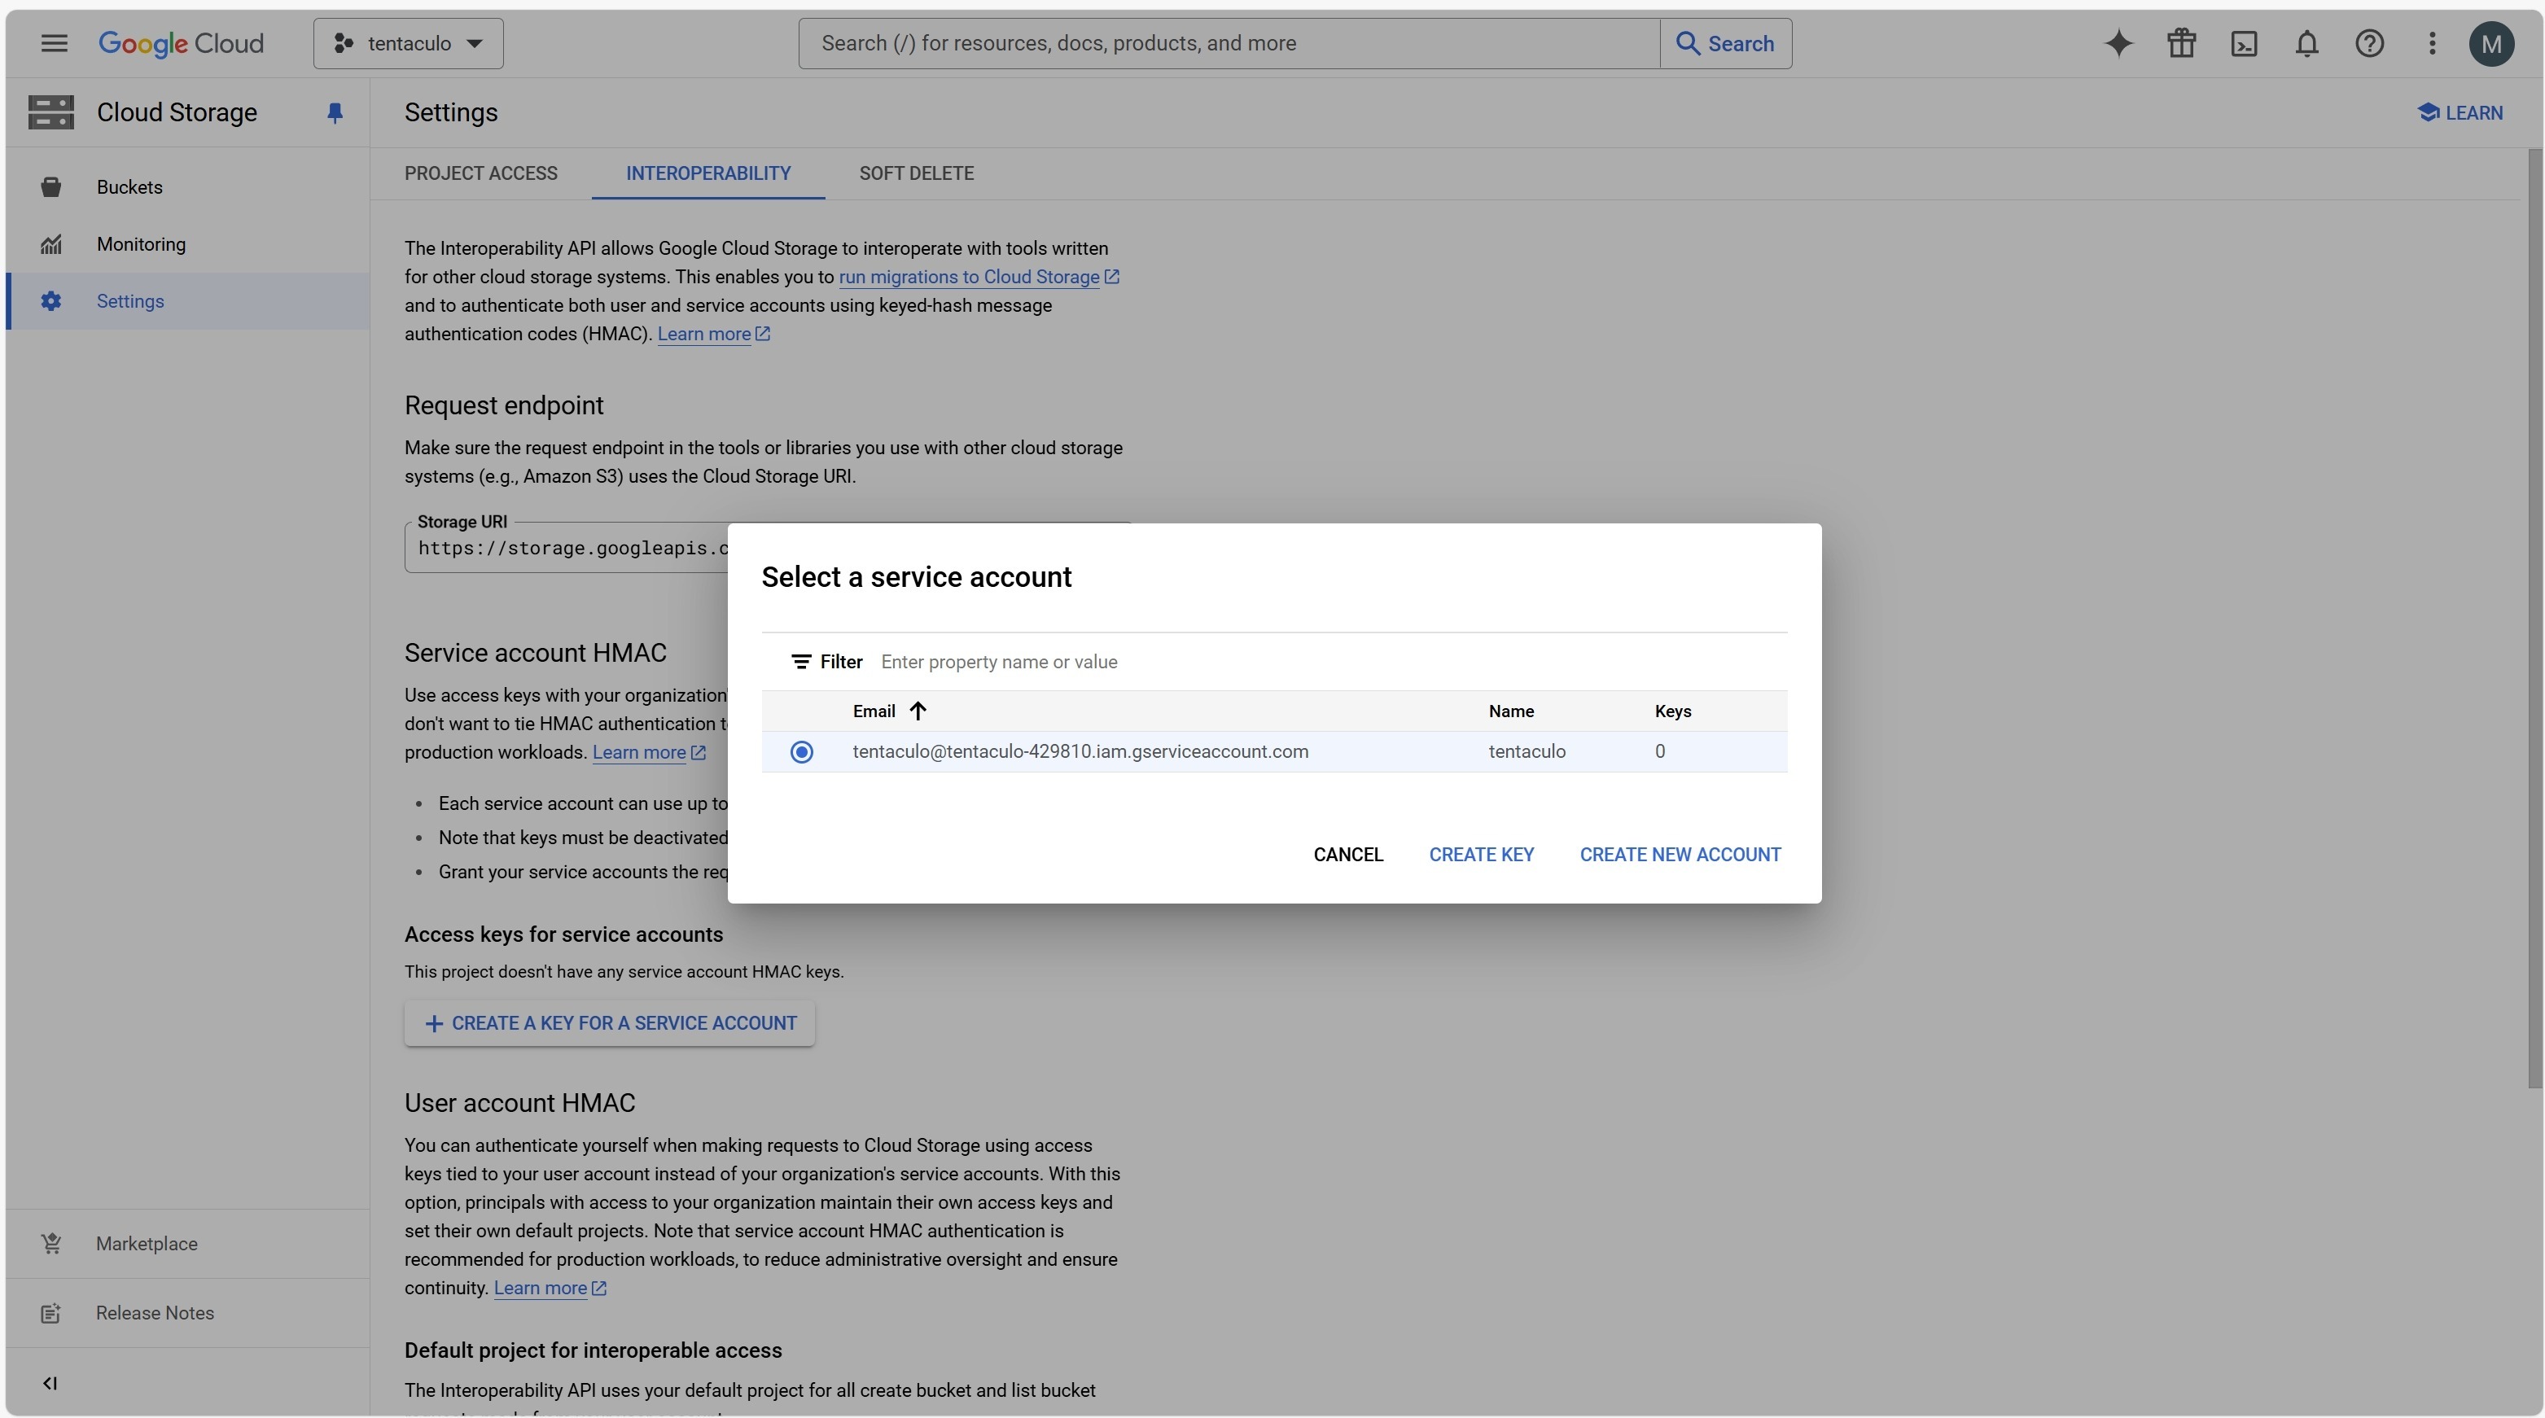The width and height of the screenshot is (2545, 1418).
Task: Click the Settings gear icon
Action: pyautogui.click(x=51, y=301)
